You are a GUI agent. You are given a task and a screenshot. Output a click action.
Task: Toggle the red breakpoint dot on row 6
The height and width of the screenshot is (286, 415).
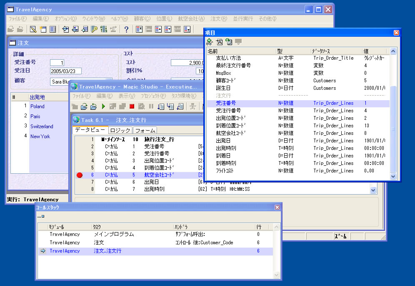click(x=80, y=175)
